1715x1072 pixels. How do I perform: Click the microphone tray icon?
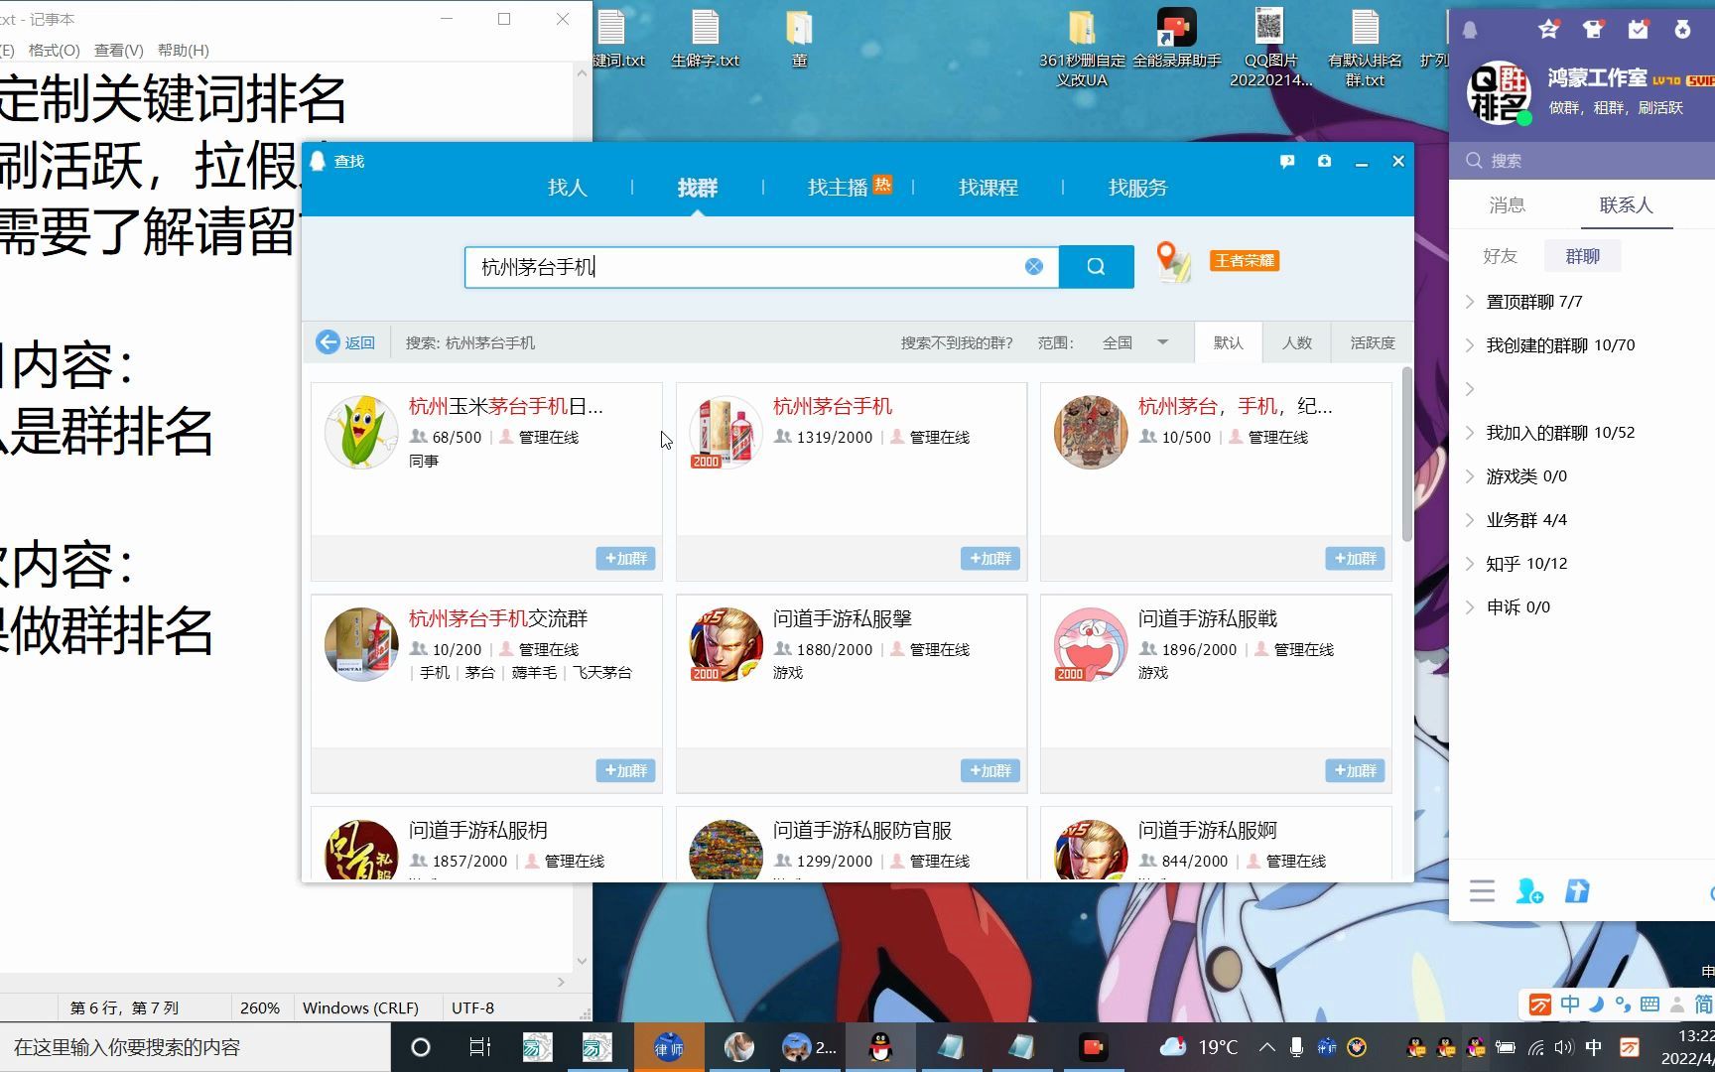coord(1296,1047)
